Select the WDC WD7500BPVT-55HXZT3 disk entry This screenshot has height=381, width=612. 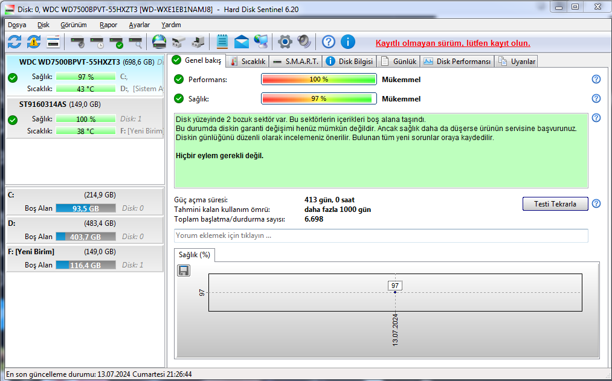[85, 75]
